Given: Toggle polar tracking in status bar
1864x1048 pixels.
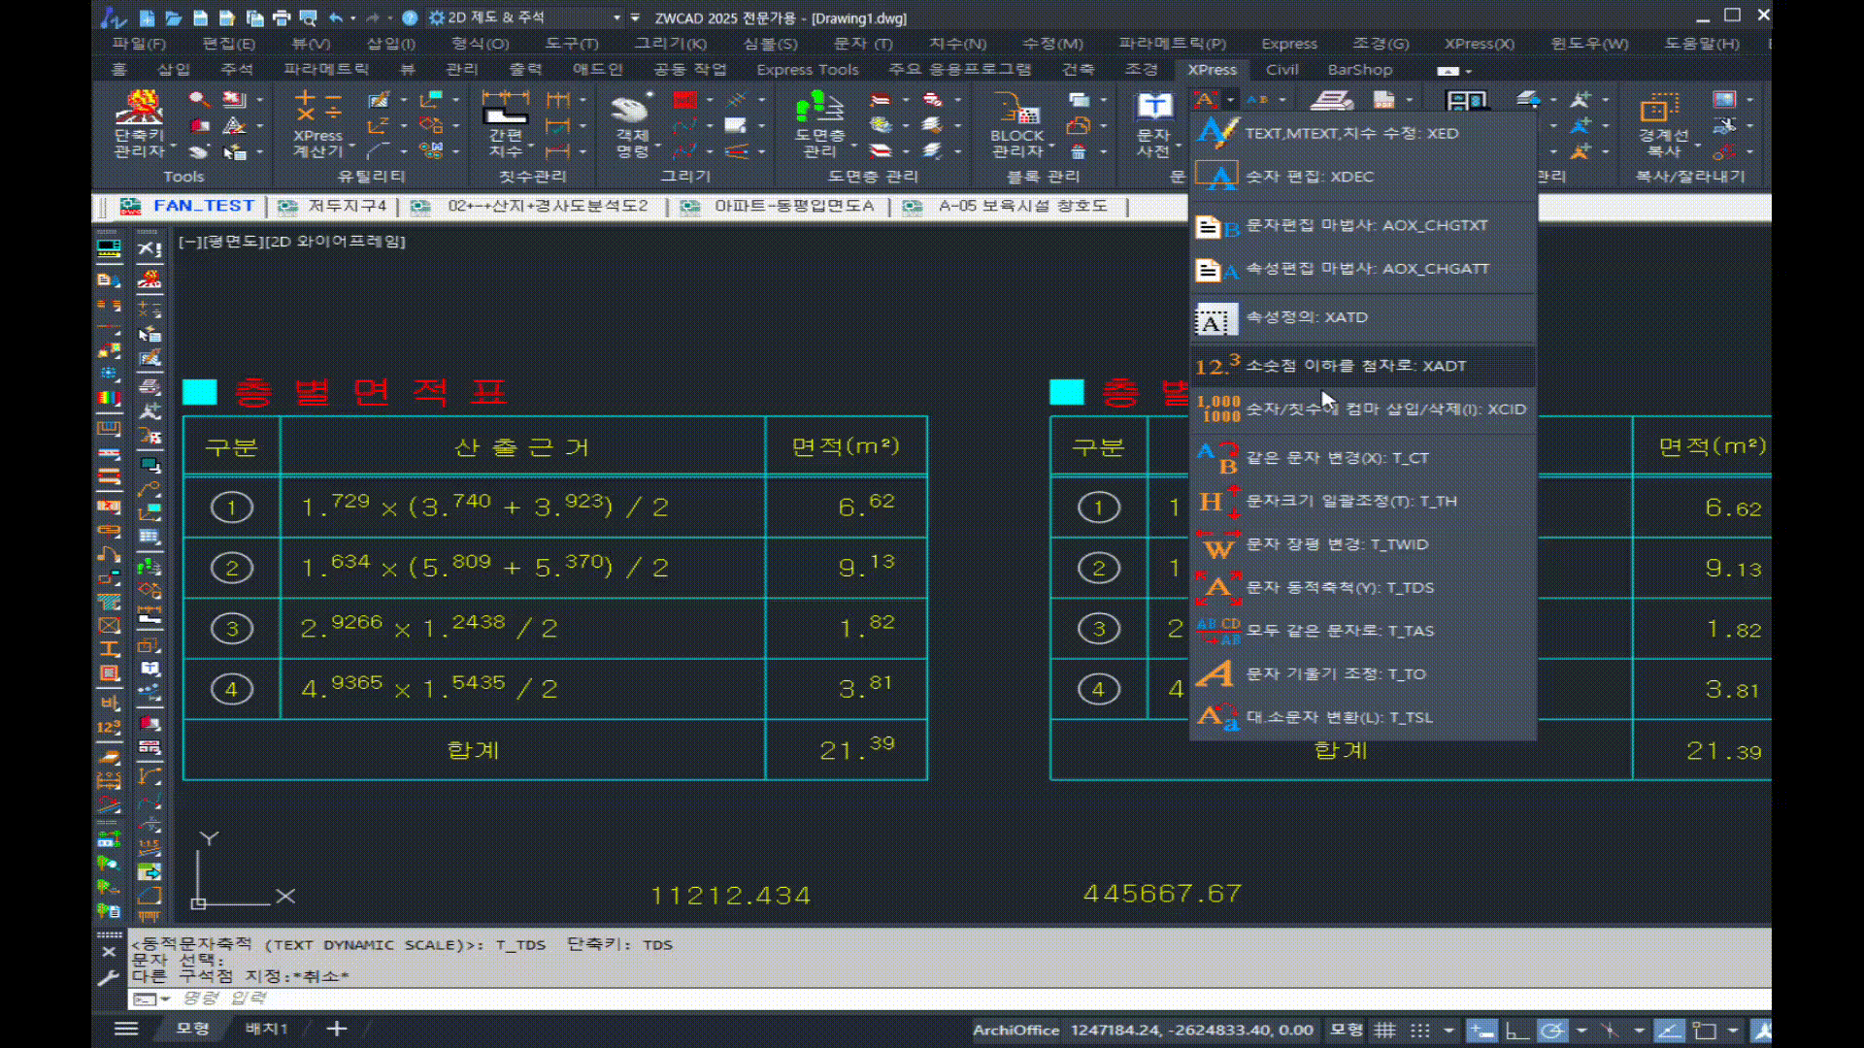Looking at the screenshot, I should (x=1551, y=1031).
